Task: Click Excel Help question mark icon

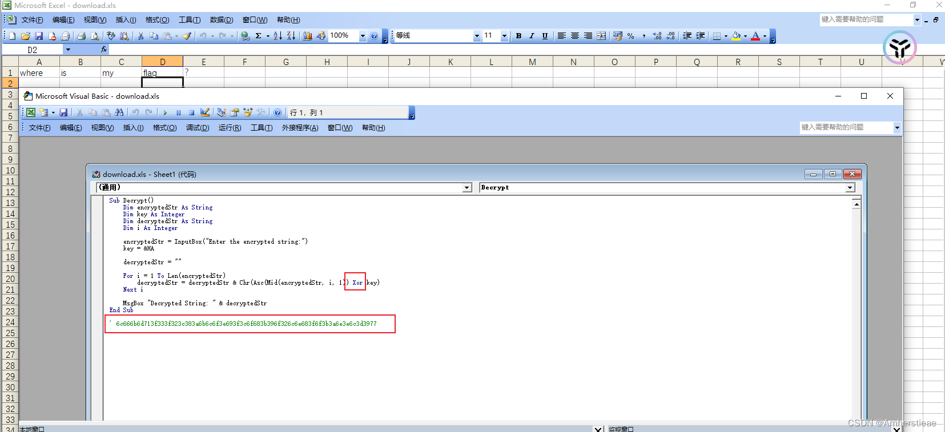Action: (x=374, y=36)
